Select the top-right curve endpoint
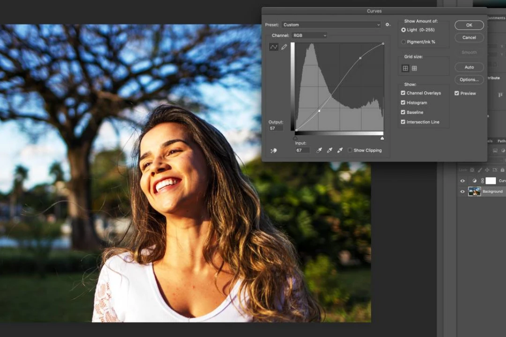The height and width of the screenshot is (337, 506). pyautogui.click(x=383, y=44)
